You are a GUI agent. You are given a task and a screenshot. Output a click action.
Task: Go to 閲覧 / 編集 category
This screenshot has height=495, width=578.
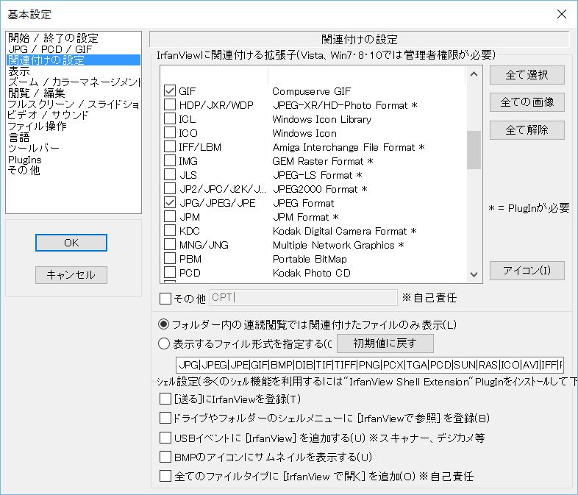(74, 93)
